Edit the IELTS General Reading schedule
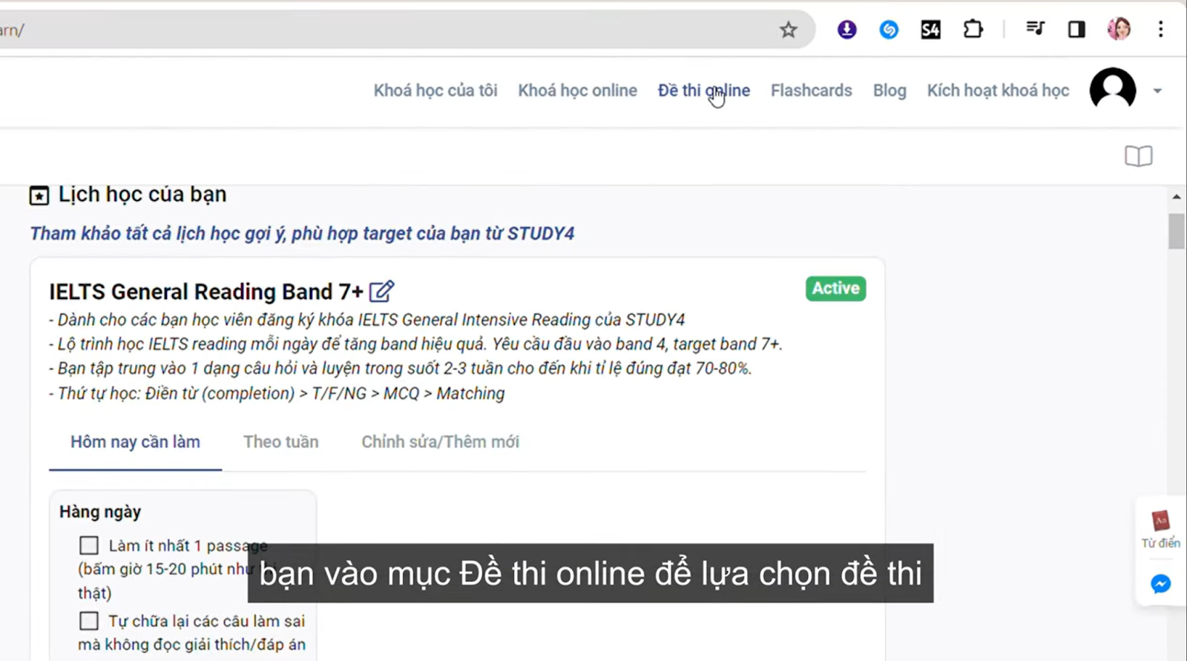Image resolution: width=1187 pixels, height=661 pixels. coord(381,291)
